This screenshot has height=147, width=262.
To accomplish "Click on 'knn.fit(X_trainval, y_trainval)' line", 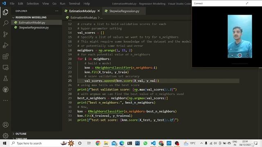I will point(105,116).
